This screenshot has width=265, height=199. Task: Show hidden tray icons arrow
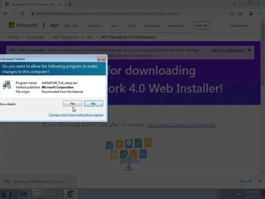[226, 194]
